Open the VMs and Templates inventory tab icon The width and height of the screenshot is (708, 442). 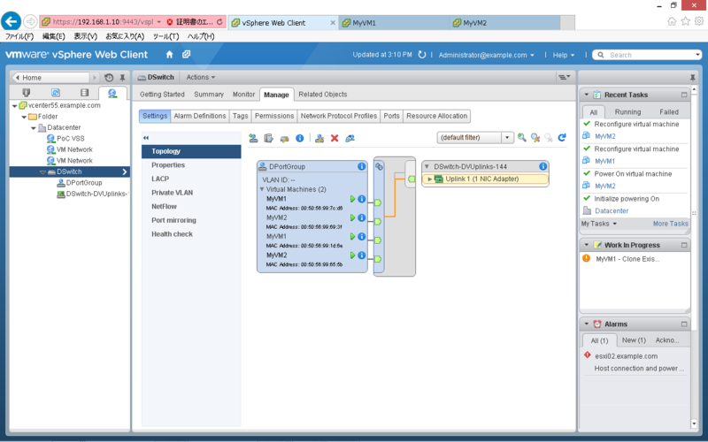point(56,93)
